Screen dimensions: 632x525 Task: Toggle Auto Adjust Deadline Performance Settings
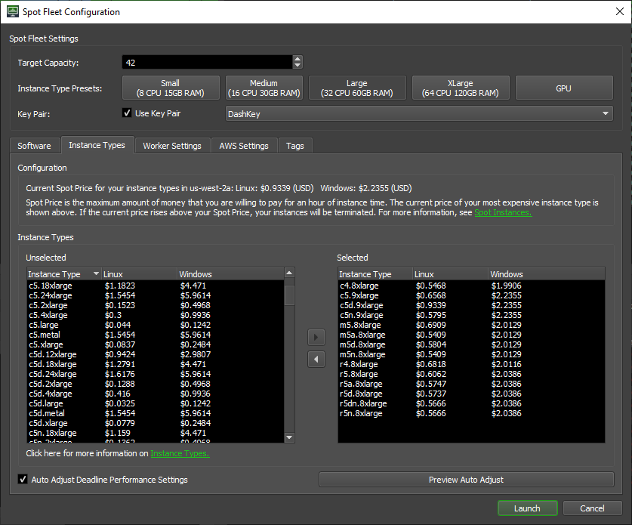(x=22, y=479)
